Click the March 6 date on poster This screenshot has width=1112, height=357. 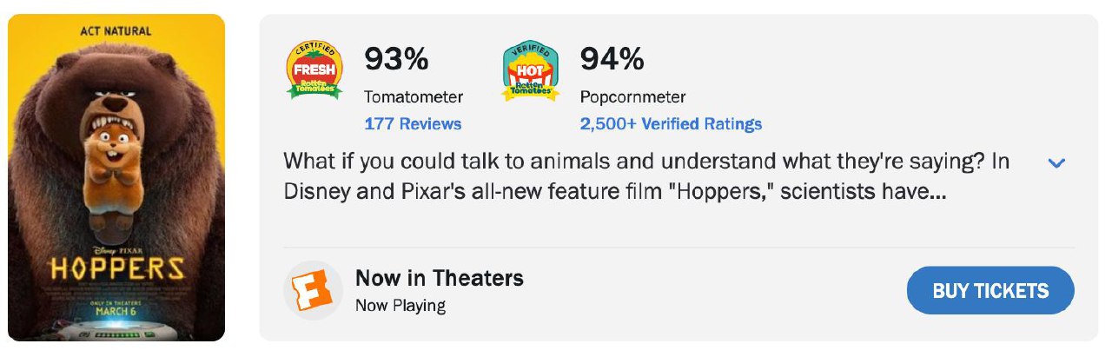pyautogui.click(x=117, y=312)
